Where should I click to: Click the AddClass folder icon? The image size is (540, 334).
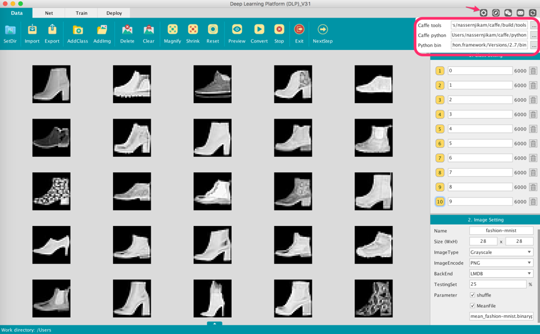click(77, 30)
